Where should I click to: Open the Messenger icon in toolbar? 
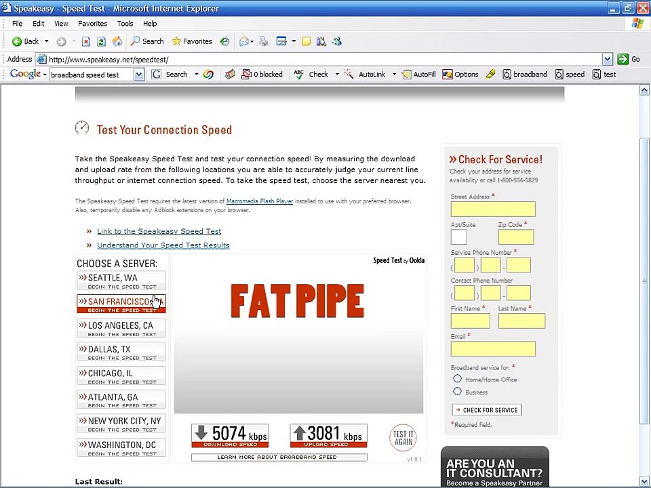(x=337, y=41)
